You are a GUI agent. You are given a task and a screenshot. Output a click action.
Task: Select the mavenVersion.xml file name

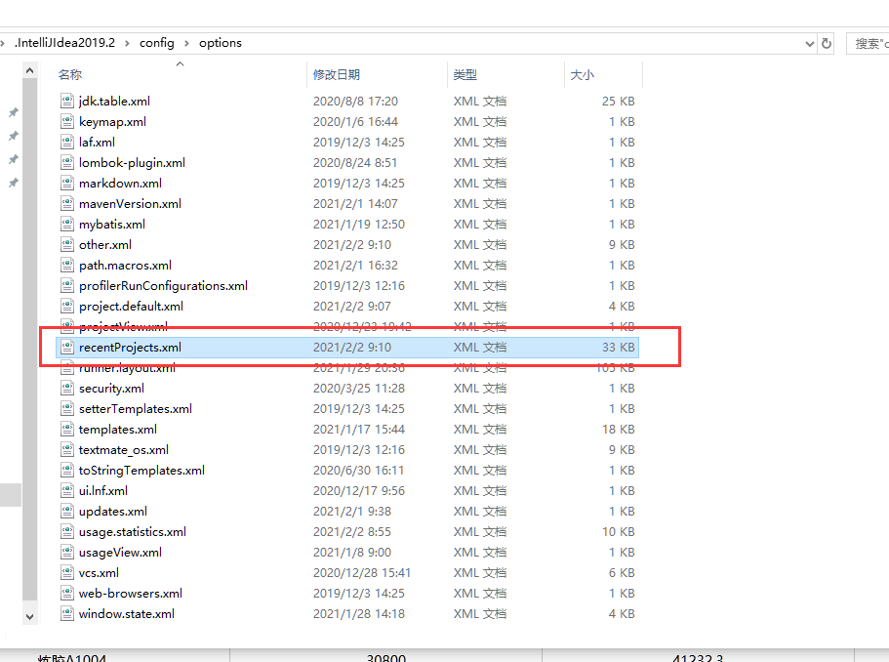click(130, 204)
